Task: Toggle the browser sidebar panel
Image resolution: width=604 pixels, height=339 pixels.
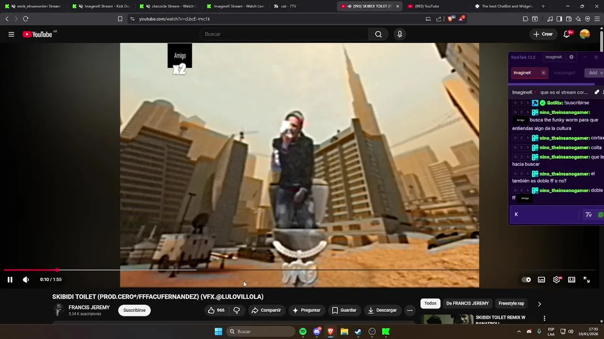Action: (x=559, y=19)
